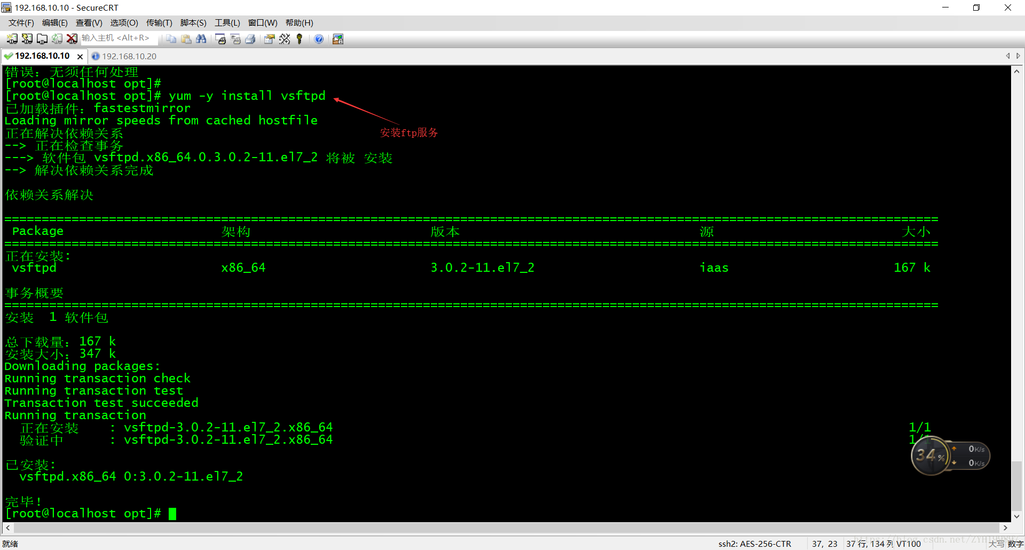This screenshot has width=1025, height=550.
Task: Close the 192.168.10.10 tab with its X
Action: [80, 57]
